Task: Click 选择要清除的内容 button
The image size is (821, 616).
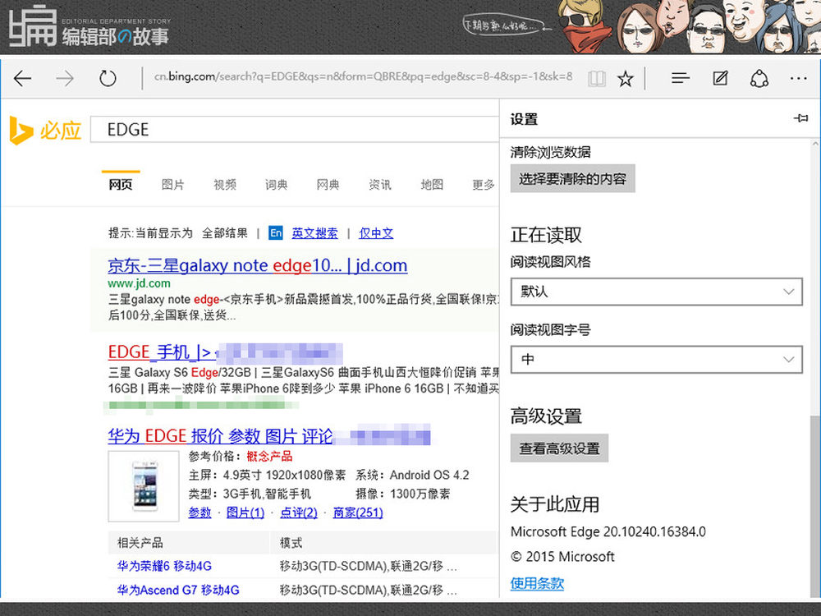Action: pos(573,178)
